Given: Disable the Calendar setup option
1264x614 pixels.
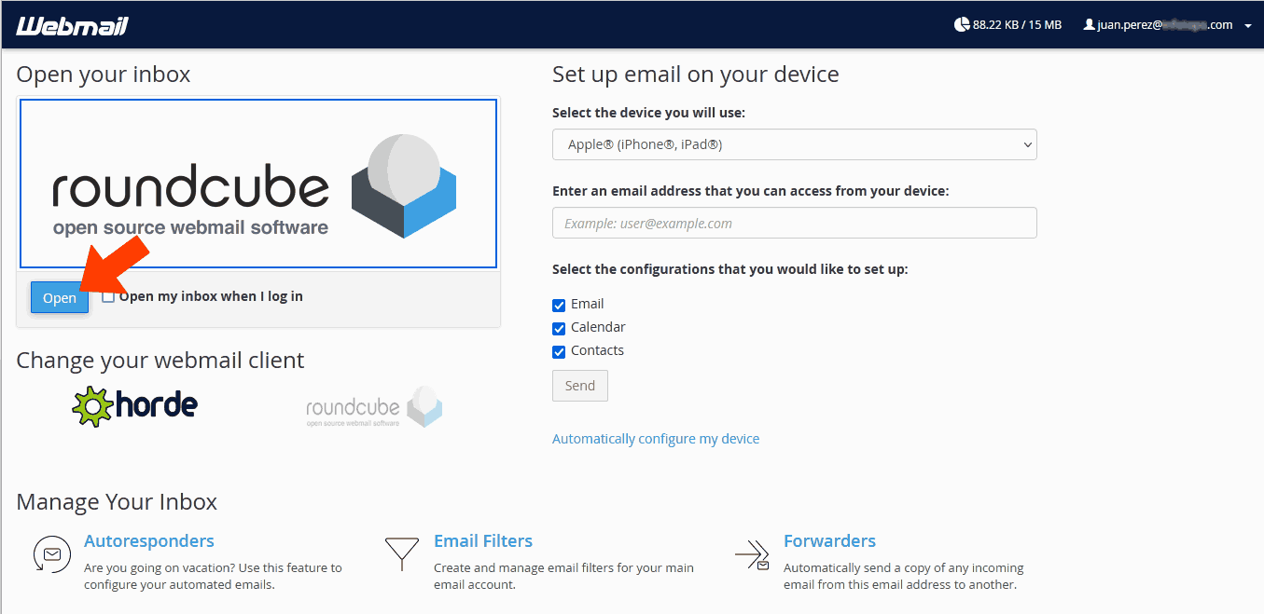Looking at the screenshot, I should (x=559, y=328).
